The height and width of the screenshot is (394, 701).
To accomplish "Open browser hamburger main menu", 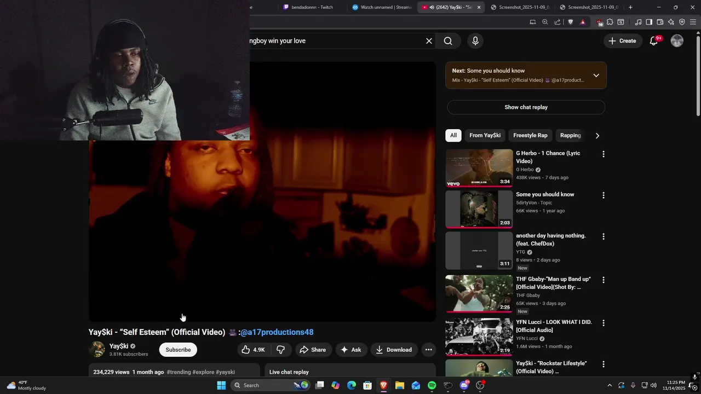I will click(693, 22).
